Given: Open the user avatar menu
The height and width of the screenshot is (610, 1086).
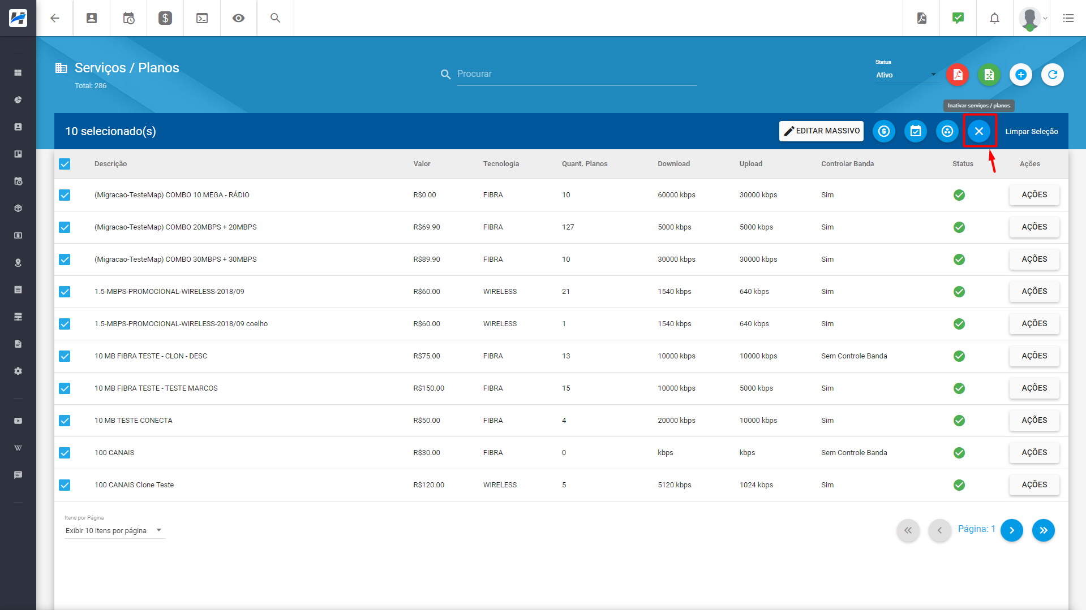Looking at the screenshot, I should point(1033,18).
